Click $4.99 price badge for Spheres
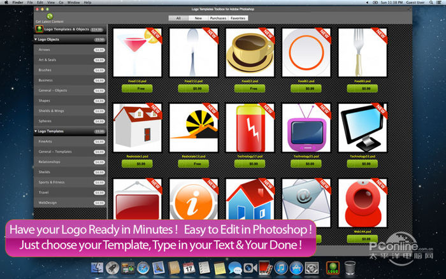This screenshot has height=279, width=446. coord(99,121)
